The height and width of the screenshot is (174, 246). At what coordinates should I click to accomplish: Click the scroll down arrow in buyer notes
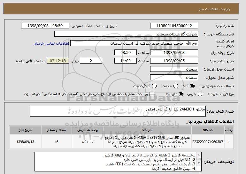tap(199, 163)
